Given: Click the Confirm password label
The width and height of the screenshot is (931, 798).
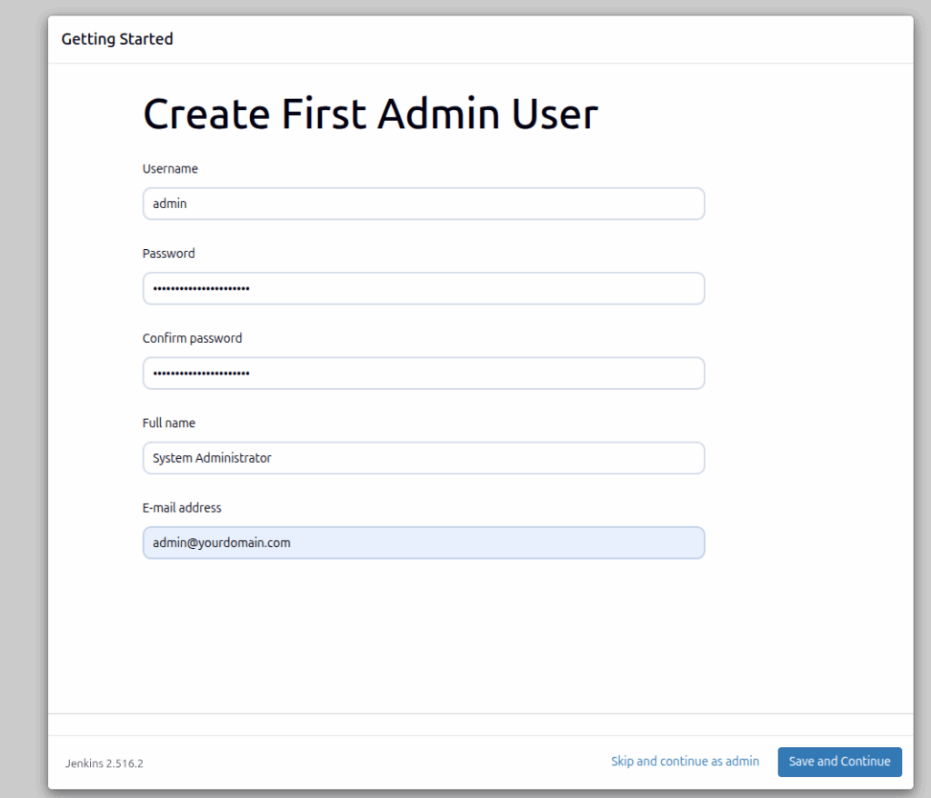Looking at the screenshot, I should pyautogui.click(x=192, y=337).
